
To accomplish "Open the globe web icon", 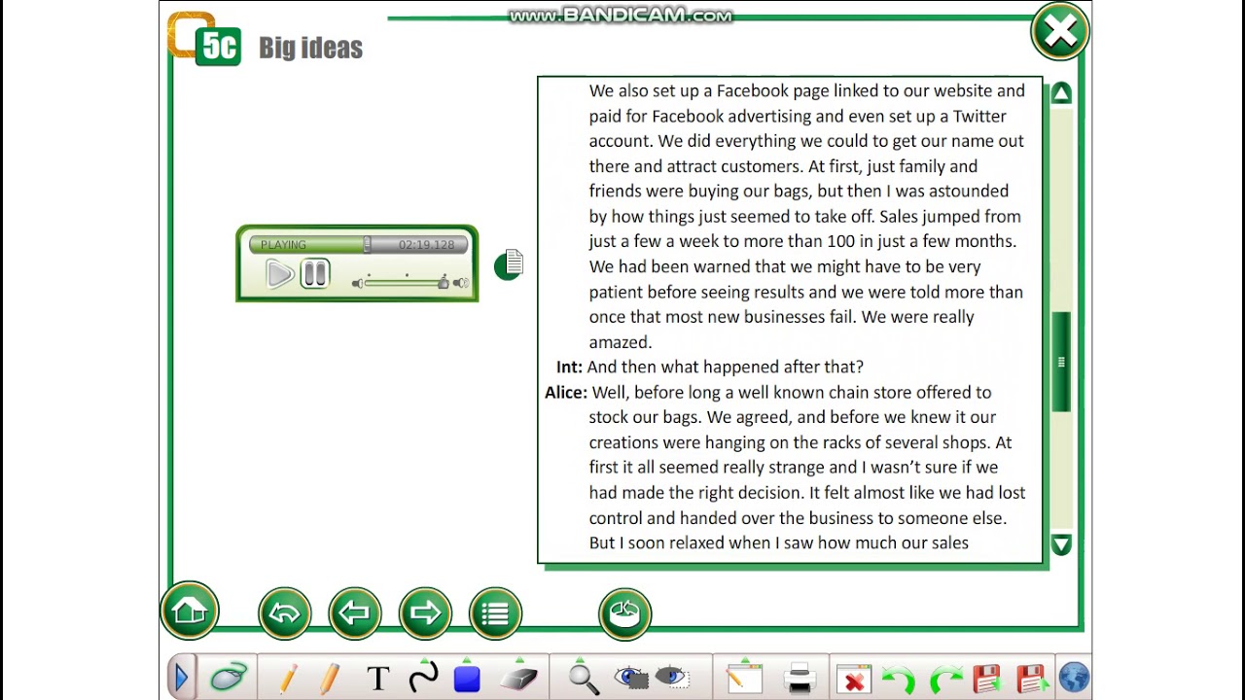I will pos(1074,678).
